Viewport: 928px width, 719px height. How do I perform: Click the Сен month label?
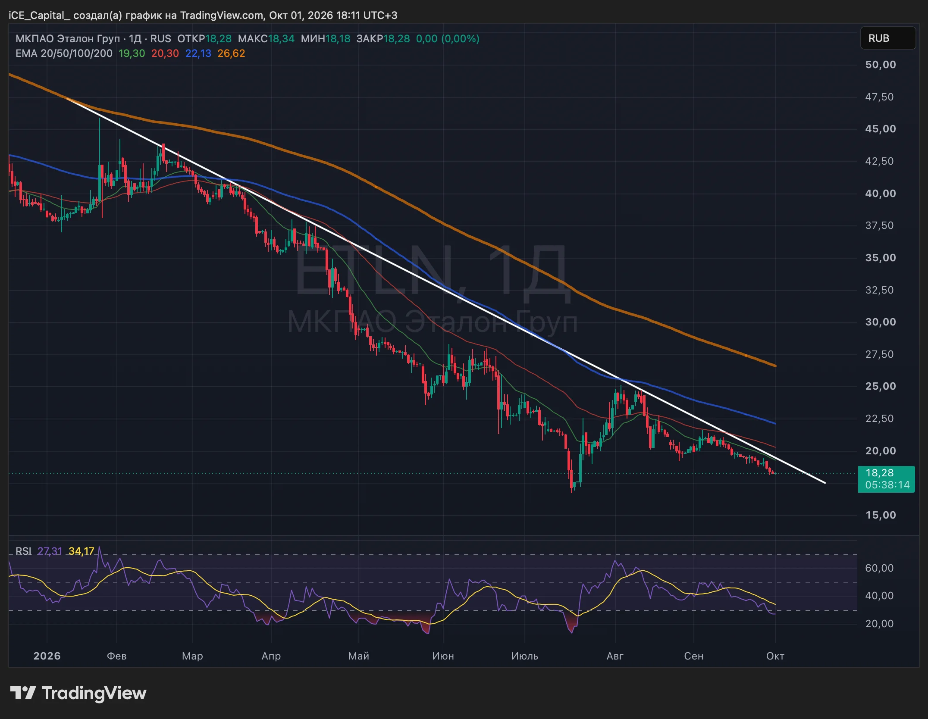point(694,656)
